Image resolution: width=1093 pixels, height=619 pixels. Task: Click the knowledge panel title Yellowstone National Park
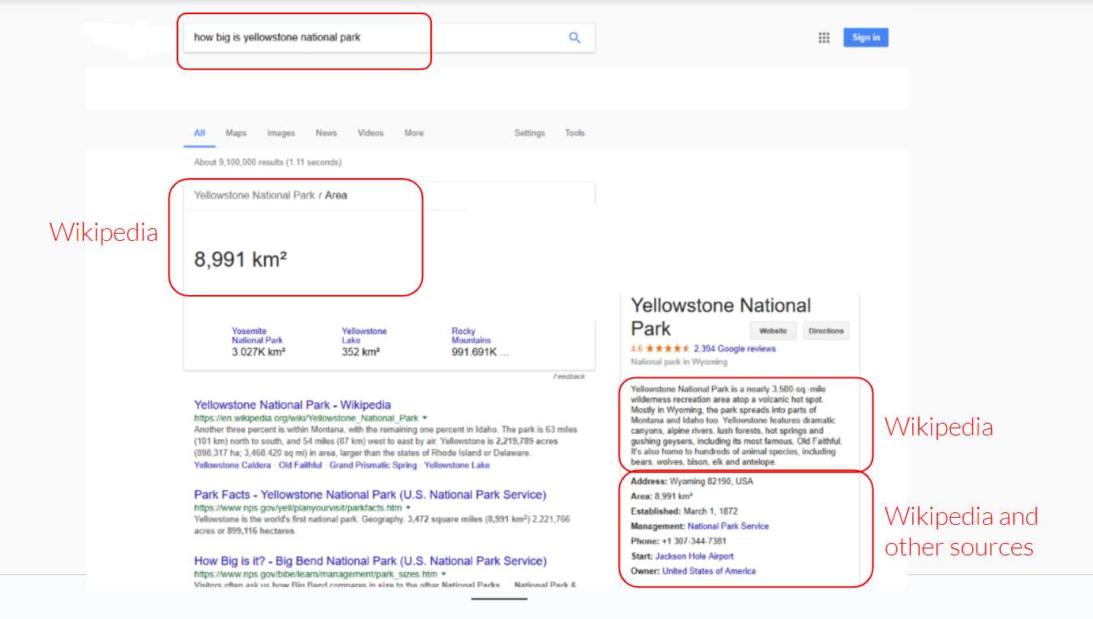(721, 316)
